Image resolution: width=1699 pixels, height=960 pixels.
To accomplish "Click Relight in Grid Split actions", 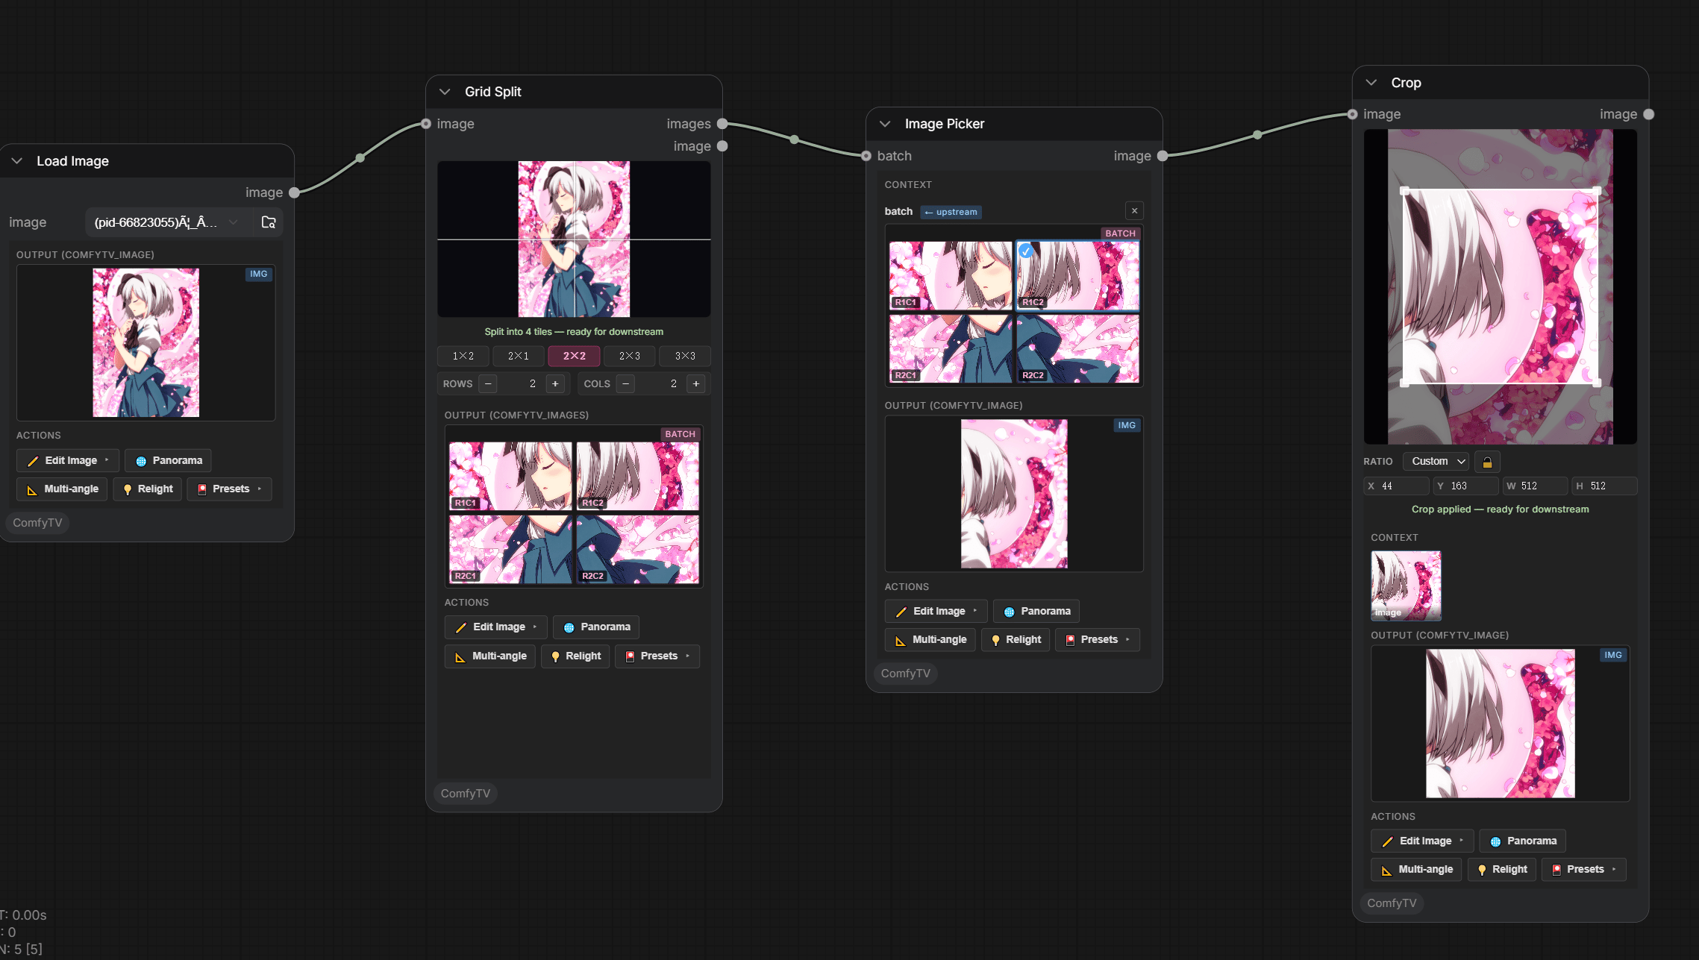I will (575, 656).
